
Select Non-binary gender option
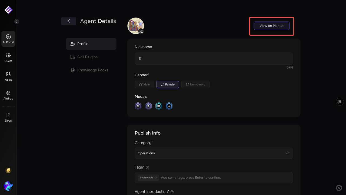(195, 84)
